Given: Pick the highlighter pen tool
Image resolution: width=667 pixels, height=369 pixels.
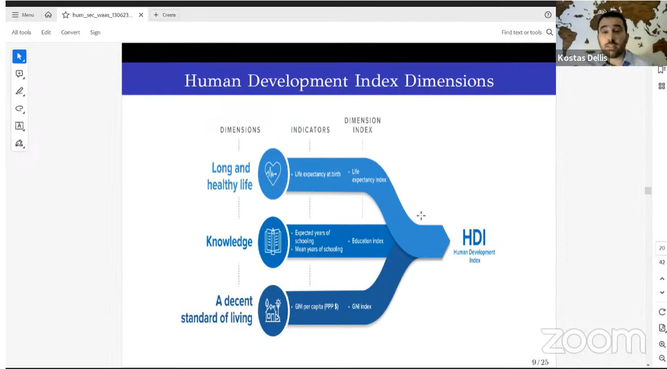Looking at the screenshot, I should (x=19, y=91).
